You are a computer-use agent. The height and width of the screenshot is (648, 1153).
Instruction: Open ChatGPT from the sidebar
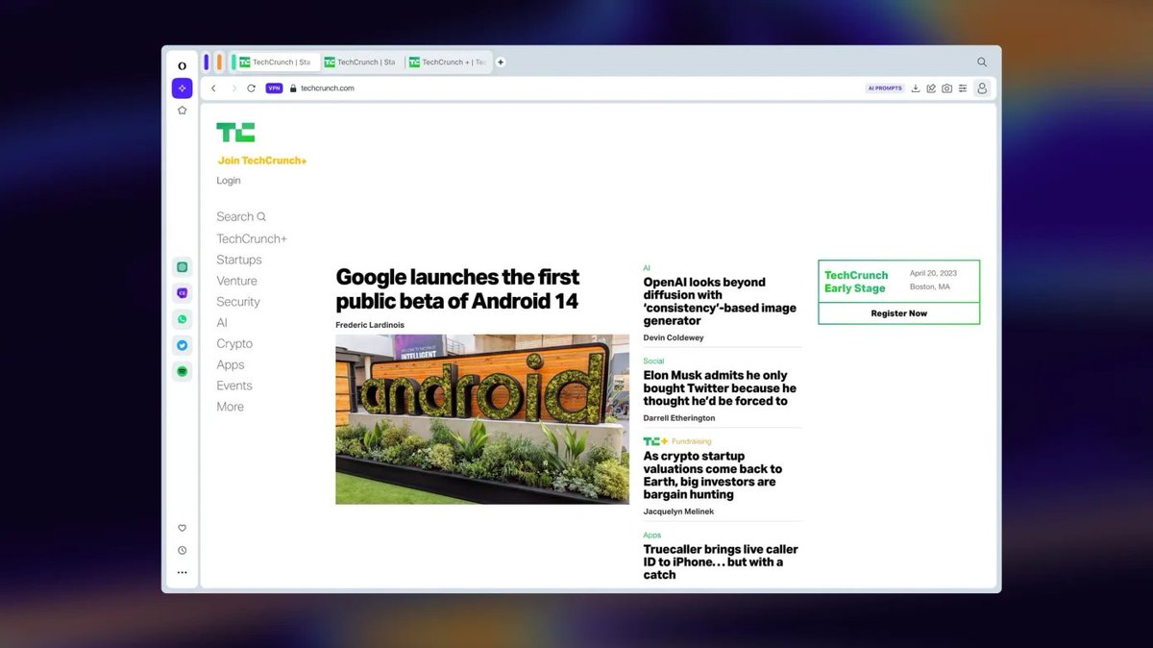click(x=182, y=267)
